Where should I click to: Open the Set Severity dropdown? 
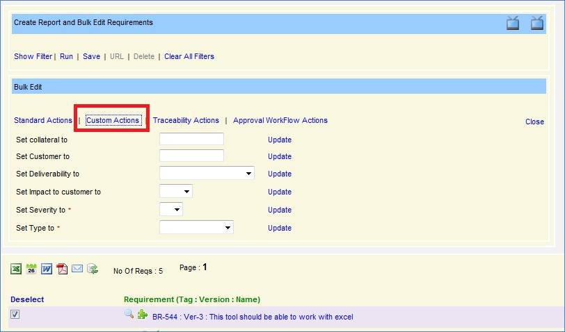[x=171, y=209]
